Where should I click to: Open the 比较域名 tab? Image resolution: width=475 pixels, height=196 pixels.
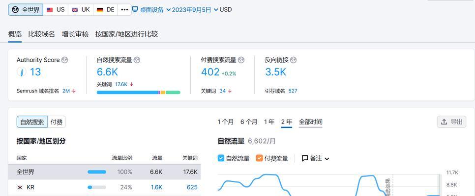point(41,34)
